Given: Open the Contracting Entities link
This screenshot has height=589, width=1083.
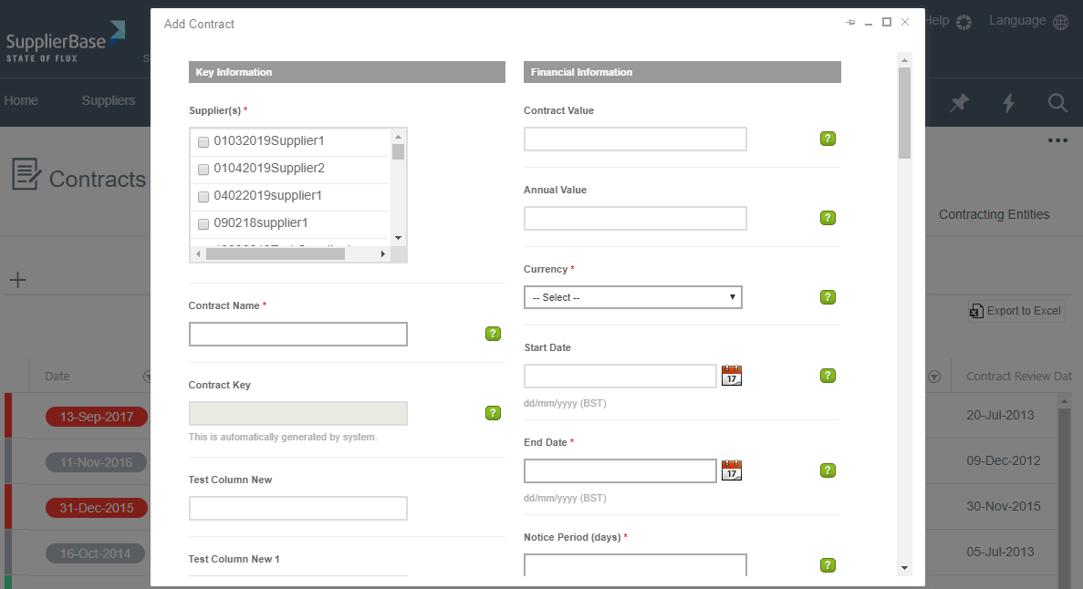Looking at the screenshot, I should coord(994,214).
